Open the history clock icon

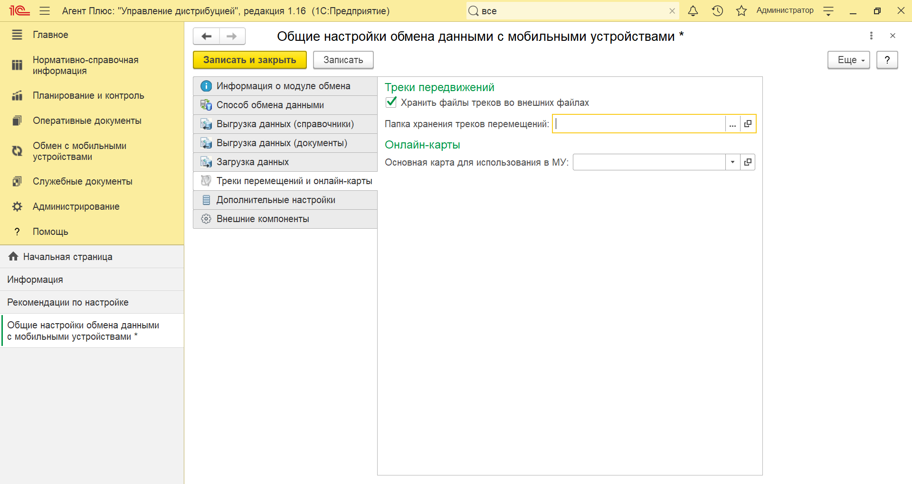tap(717, 11)
